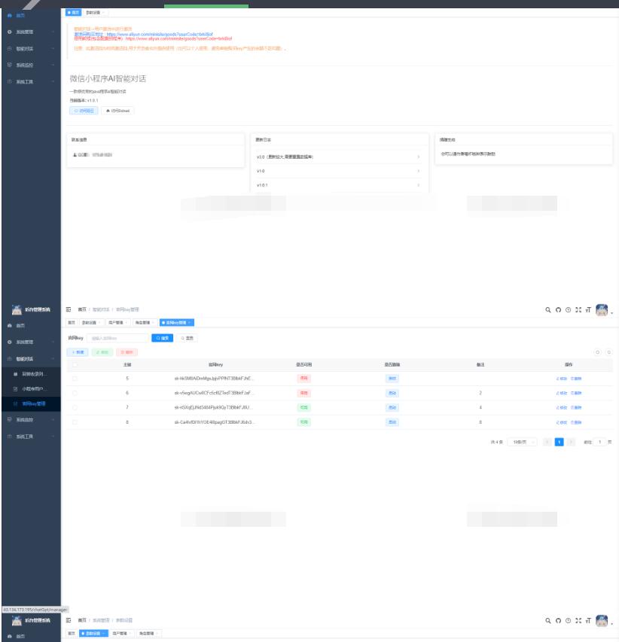Click the round refresh icon above the 操作 column
The height and width of the screenshot is (642, 619).
click(608, 351)
